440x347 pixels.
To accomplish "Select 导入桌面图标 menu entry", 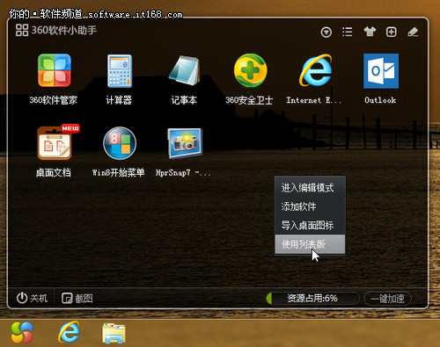I will tap(310, 225).
